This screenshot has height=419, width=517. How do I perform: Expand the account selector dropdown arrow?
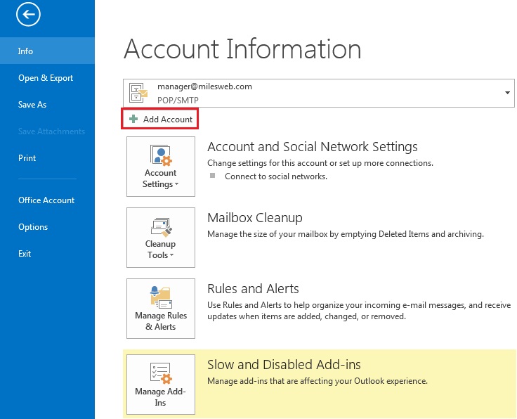click(507, 93)
